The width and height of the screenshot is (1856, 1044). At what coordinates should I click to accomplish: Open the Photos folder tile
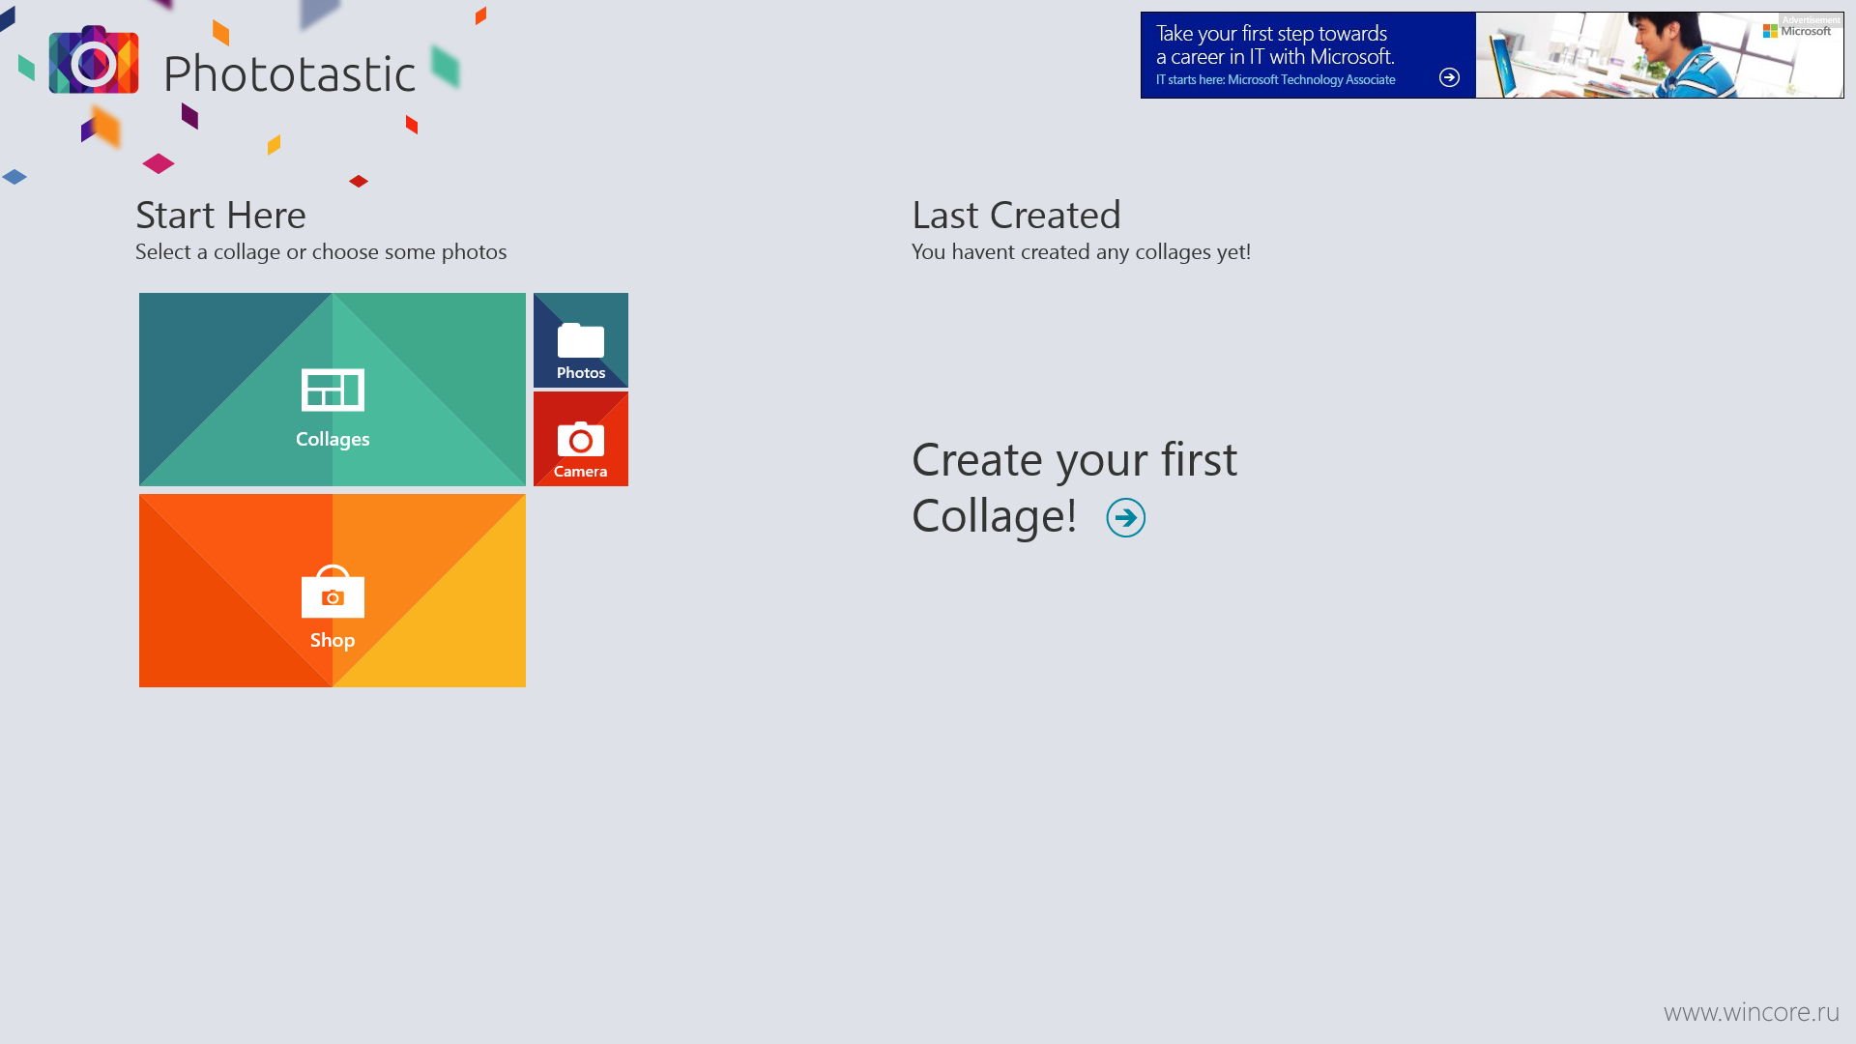point(581,340)
